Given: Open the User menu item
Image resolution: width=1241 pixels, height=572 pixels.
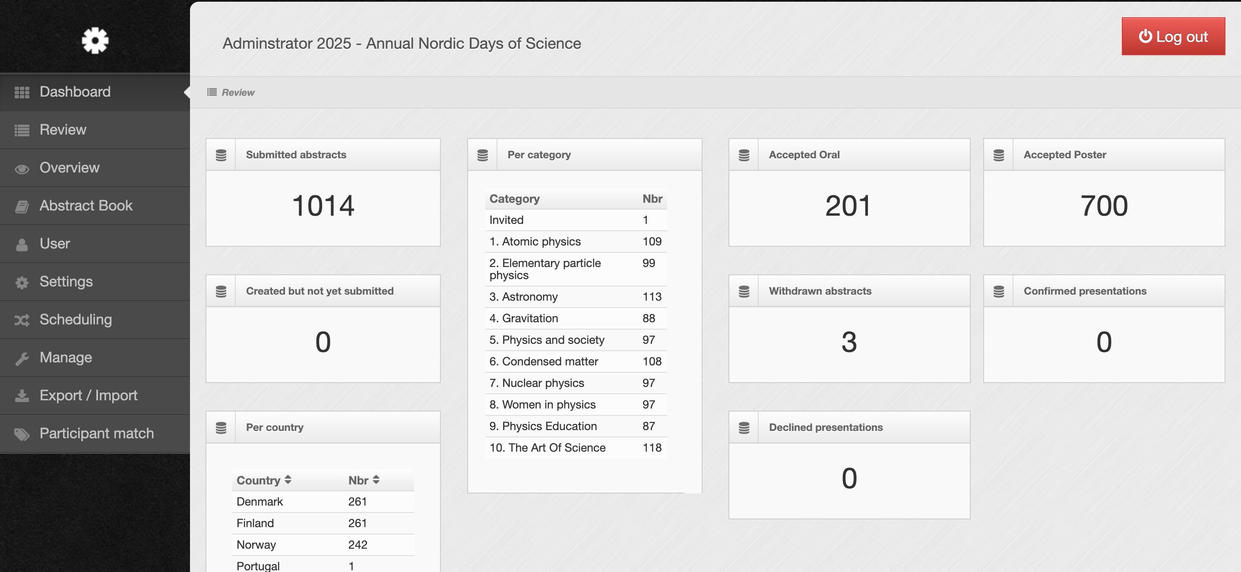Looking at the screenshot, I should point(54,244).
